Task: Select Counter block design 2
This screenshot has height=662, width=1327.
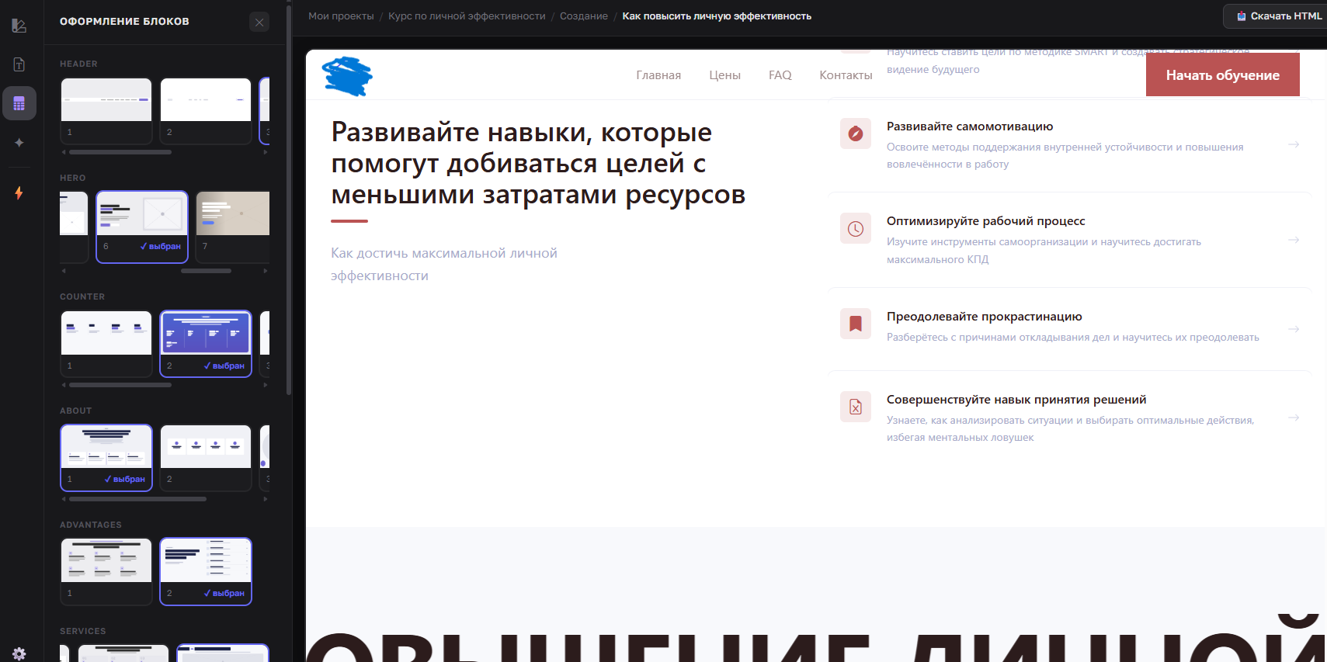Action: (206, 344)
